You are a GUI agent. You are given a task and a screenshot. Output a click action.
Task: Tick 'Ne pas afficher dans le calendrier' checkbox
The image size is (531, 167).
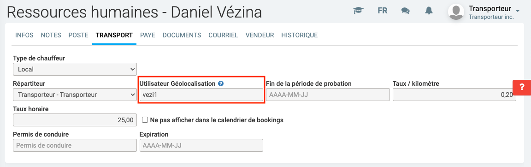pos(145,119)
